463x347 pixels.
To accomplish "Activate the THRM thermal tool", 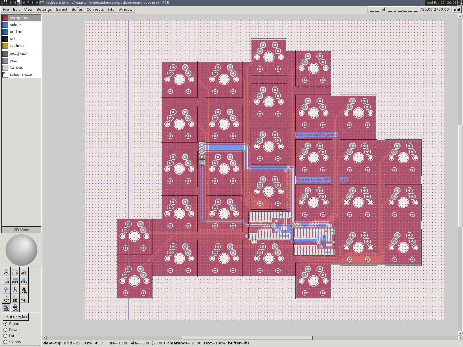I will pos(24,298).
